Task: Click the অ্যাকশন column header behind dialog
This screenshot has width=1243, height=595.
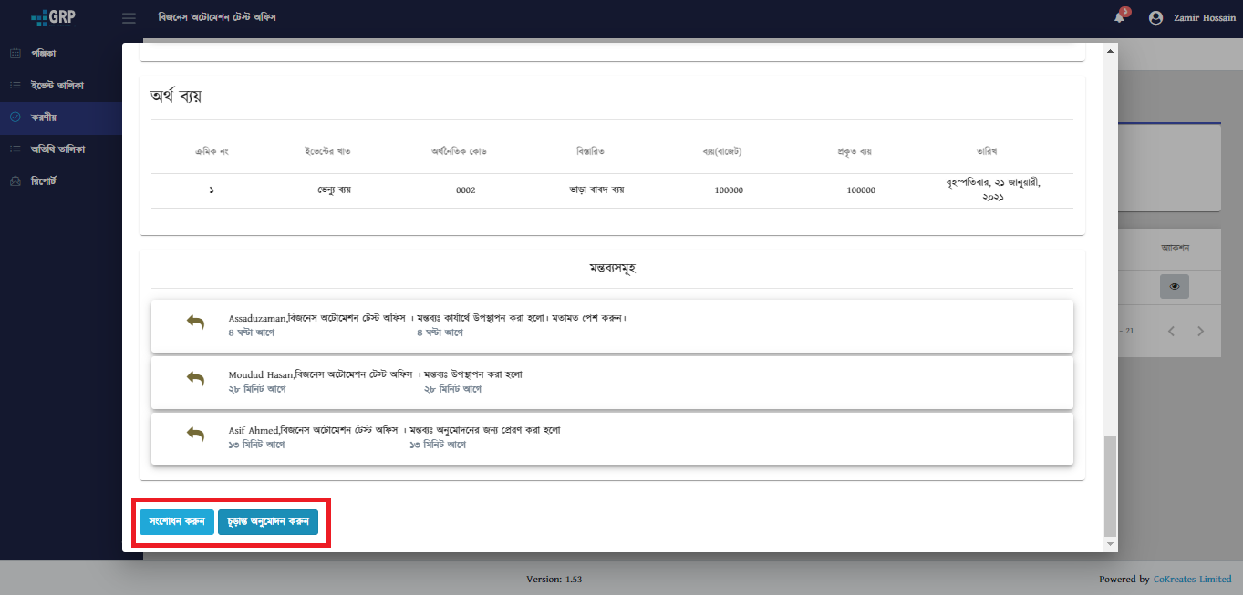Action: [x=1176, y=248]
